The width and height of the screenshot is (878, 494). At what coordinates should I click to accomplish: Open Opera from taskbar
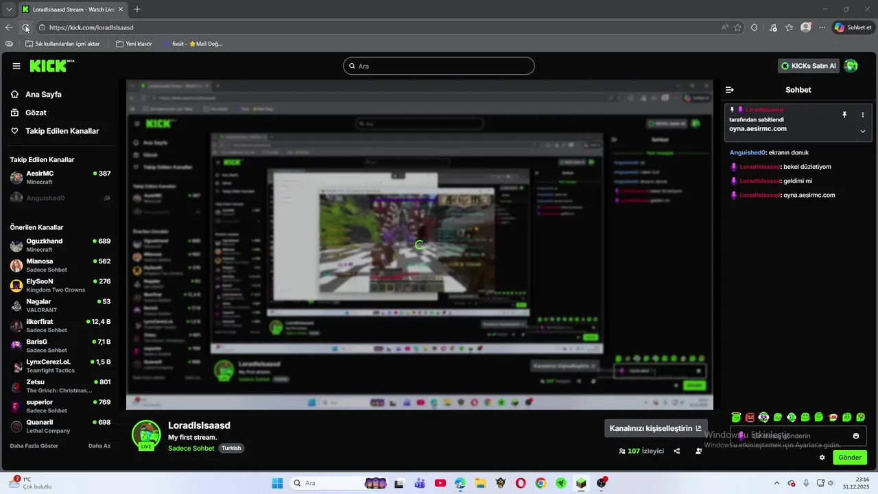click(521, 483)
